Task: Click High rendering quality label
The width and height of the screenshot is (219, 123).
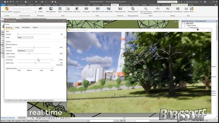Action: [41, 70]
